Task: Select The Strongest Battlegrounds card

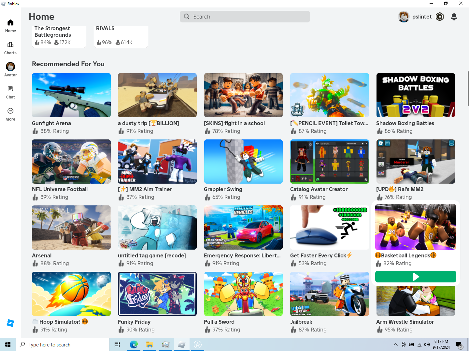Action: click(x=59, y=36)
